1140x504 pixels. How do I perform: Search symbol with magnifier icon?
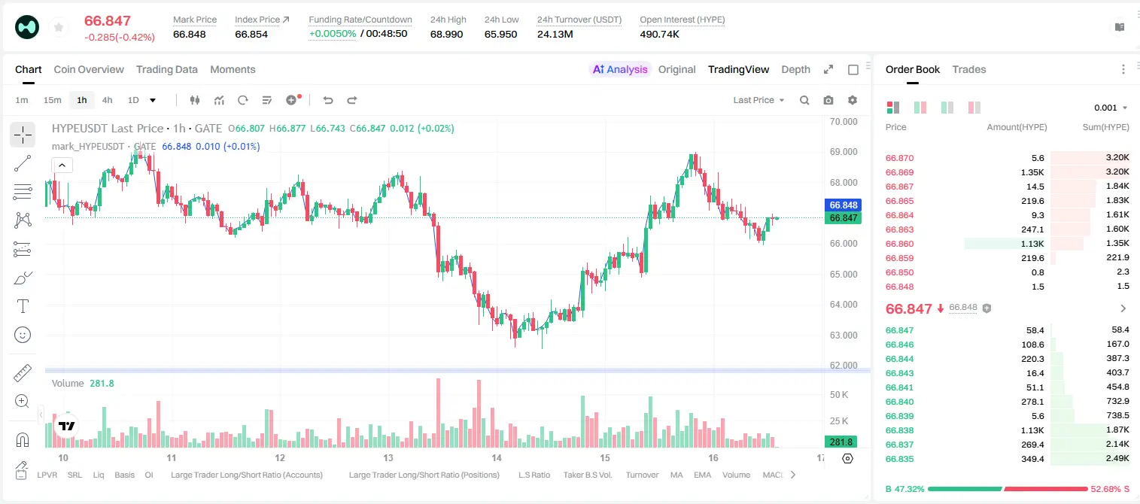point(804,100)
